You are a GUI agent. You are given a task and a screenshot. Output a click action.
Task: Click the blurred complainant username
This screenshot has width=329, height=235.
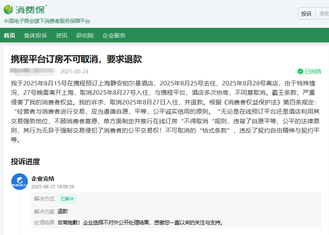tap(33, 72)
